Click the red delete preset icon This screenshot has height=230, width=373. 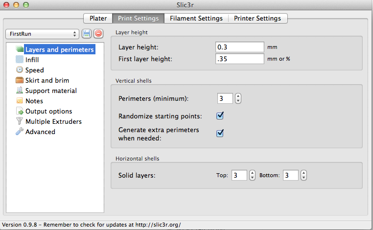tap(98, 34)
